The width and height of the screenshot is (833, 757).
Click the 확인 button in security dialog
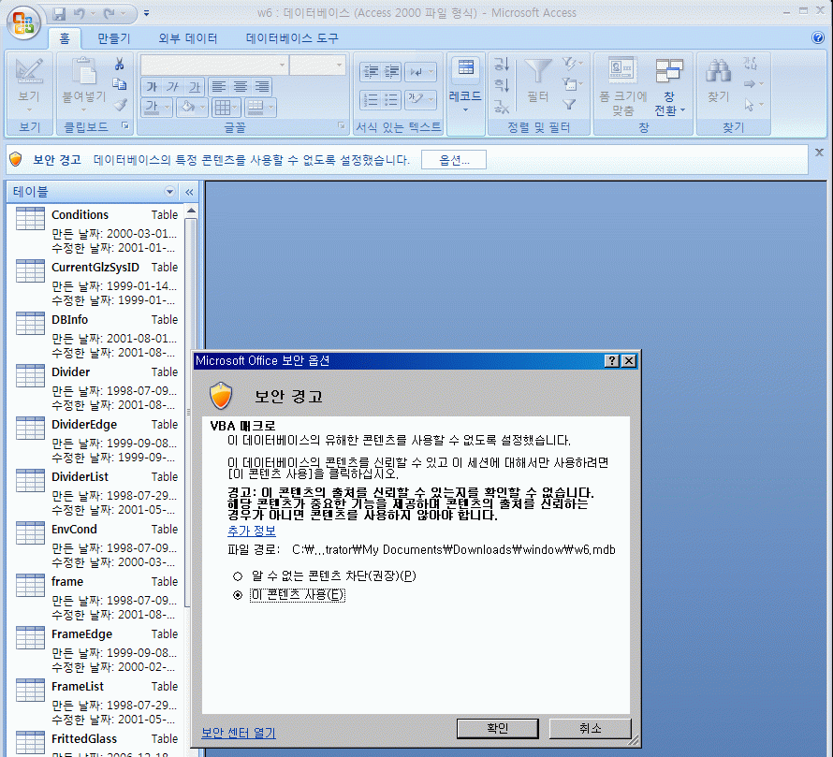click(497, 728)
